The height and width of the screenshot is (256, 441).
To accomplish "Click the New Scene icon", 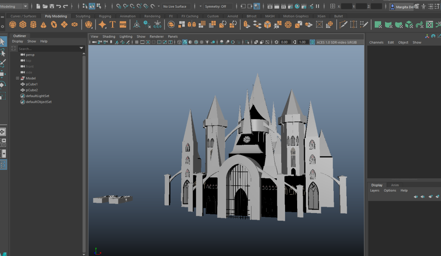I will pyautogui.click(x=38, y=6).
